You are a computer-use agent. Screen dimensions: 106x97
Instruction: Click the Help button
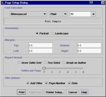coord(84,92)
